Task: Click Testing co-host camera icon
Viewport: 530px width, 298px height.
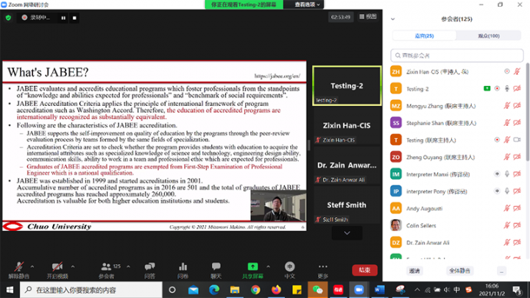Action: tap(517, 140)
